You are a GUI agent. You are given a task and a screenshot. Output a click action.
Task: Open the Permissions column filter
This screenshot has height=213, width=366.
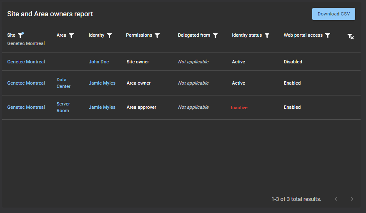tap(157, 35)
